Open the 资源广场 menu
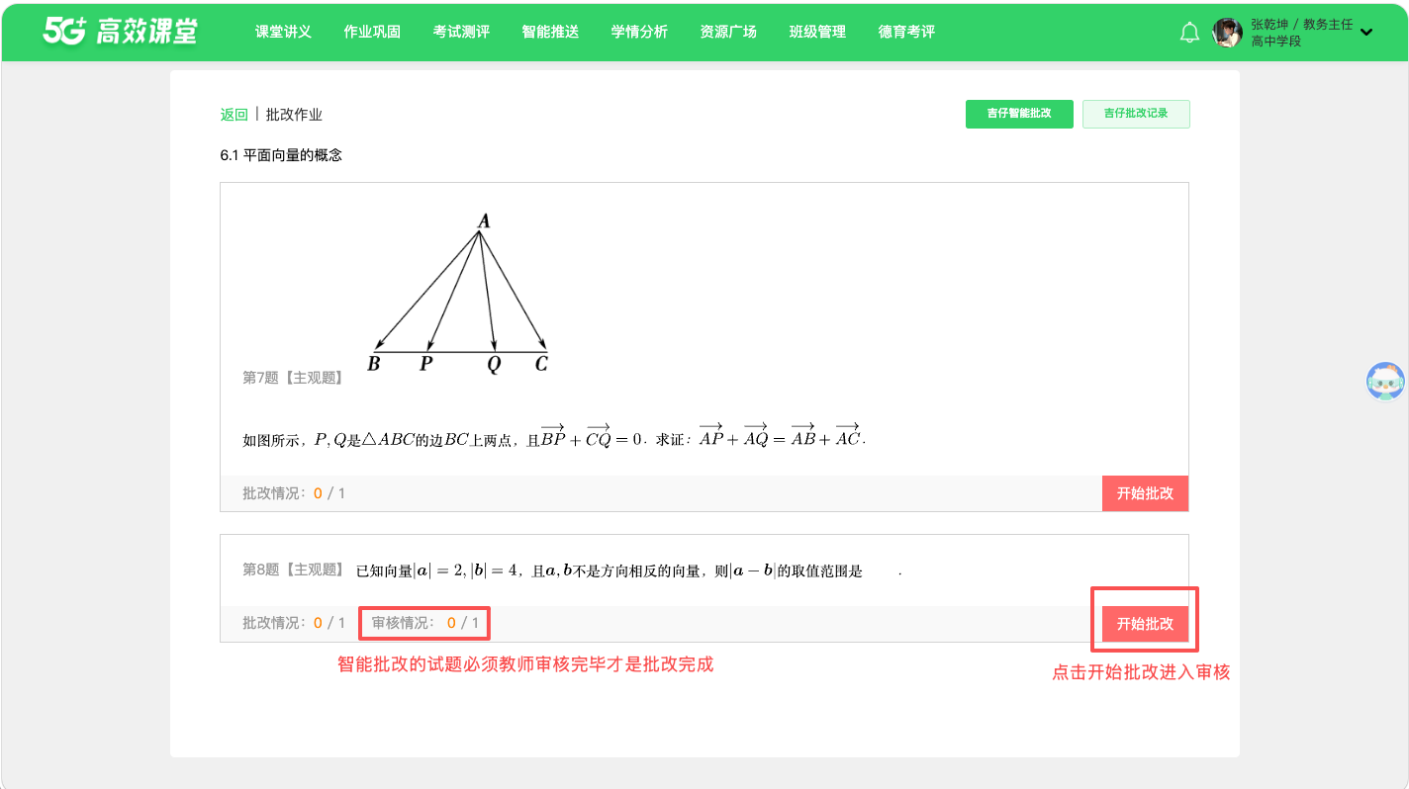1409x789 pixels. [728, 32]
